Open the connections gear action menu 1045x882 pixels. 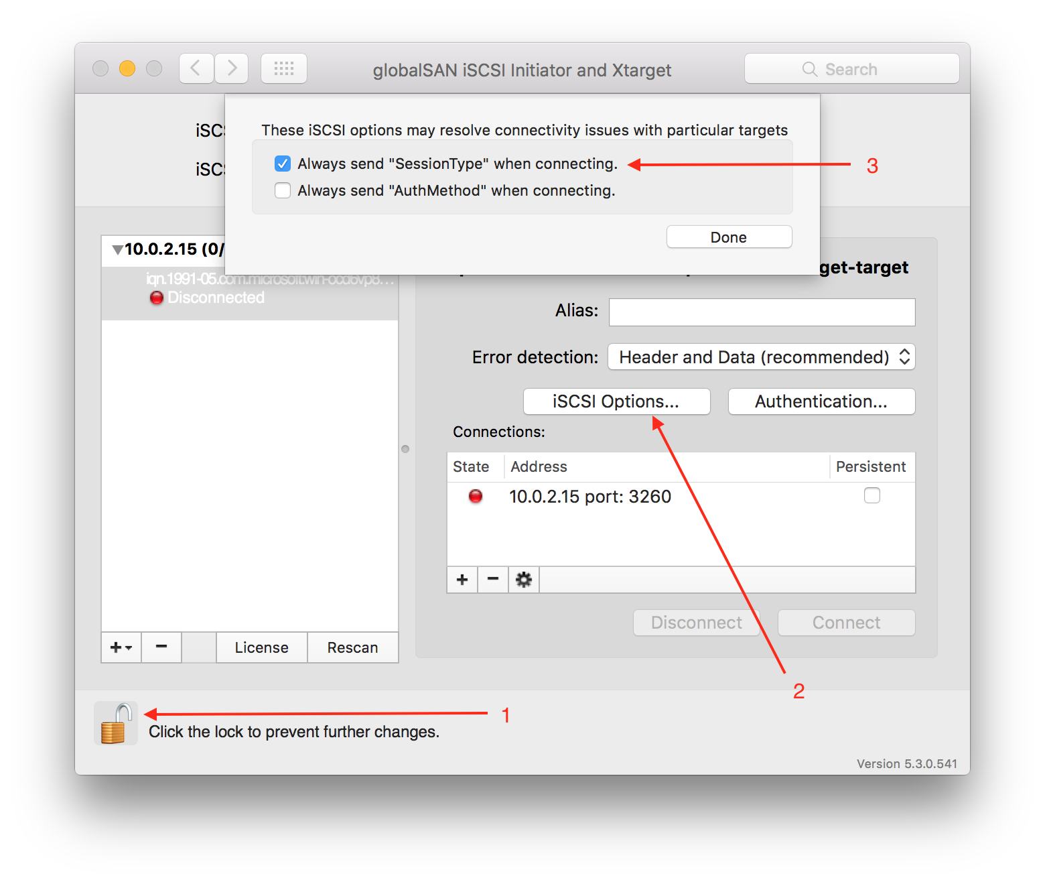click(x=524, y=580)
